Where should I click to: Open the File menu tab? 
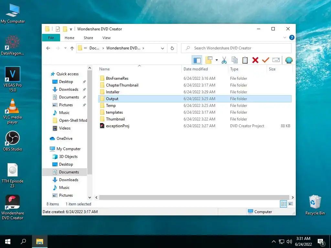(x=51, y=38)
